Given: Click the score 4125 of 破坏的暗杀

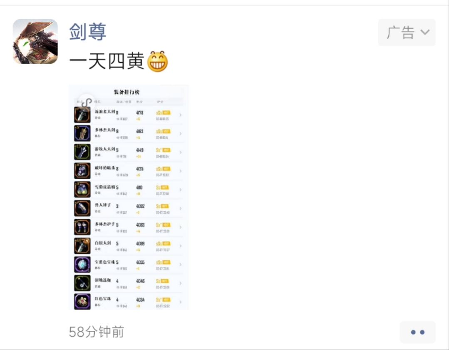Looking at the screenshot, I should click(x=140, y=169).
